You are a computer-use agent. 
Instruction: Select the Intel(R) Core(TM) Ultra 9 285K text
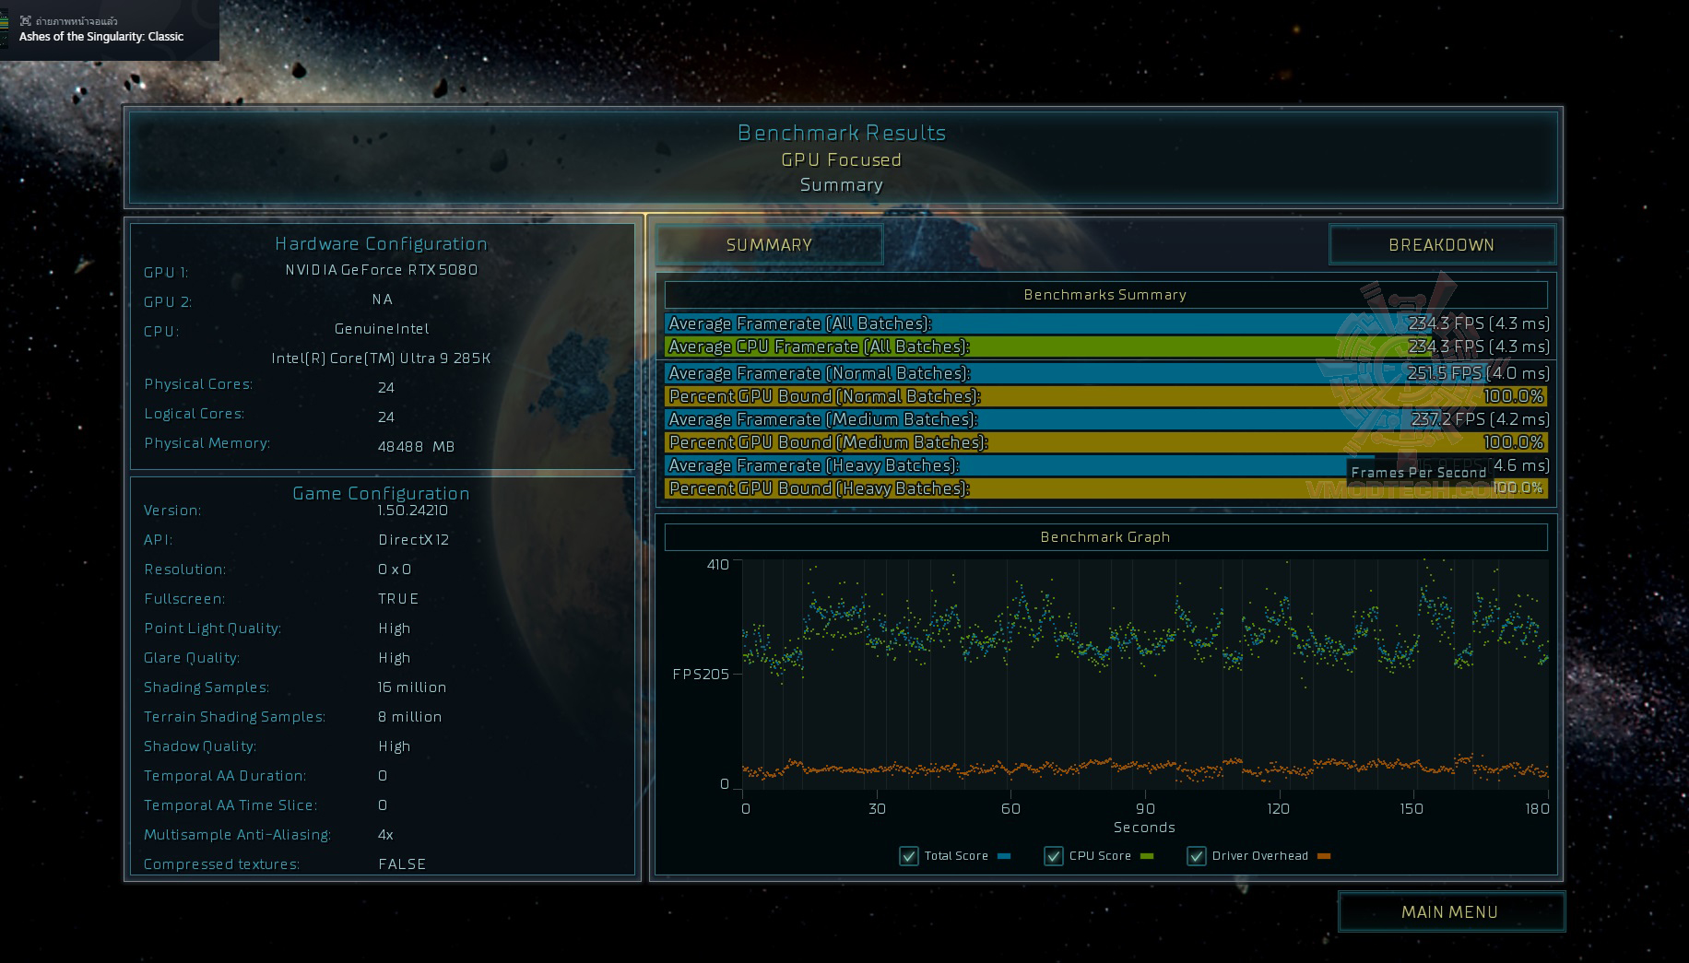pos(382,358)
